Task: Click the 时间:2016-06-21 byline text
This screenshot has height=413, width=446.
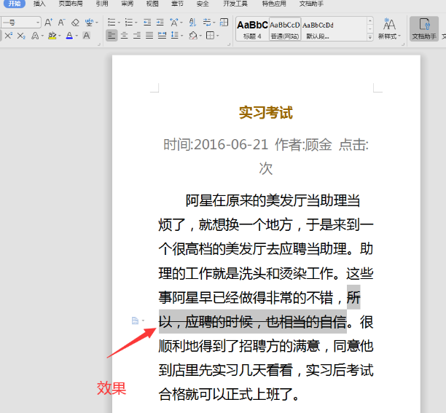Action: 216,145
